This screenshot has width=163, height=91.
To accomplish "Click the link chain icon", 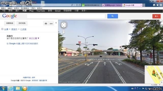I will [51, 24].
